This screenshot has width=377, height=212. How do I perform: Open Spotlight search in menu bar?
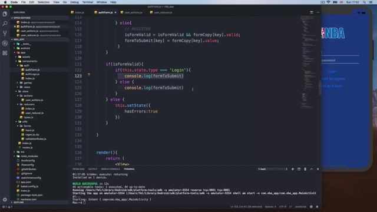[x=364, y=2]
